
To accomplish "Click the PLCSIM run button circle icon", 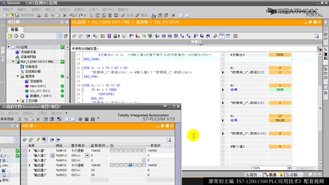I will pos(80,119).
